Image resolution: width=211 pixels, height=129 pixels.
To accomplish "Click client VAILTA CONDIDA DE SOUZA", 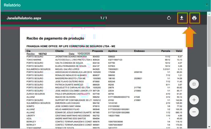I will click(69, 63).
